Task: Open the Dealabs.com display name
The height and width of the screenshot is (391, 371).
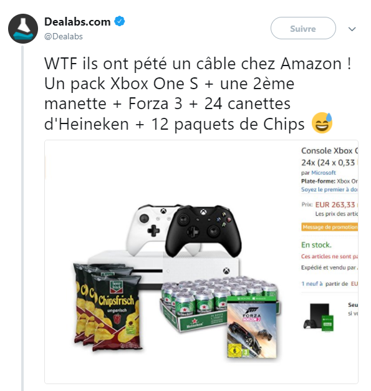Action: (x=77, y=22)
